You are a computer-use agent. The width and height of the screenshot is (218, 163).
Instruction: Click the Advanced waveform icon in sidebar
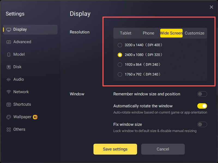(x=9, y=42)
